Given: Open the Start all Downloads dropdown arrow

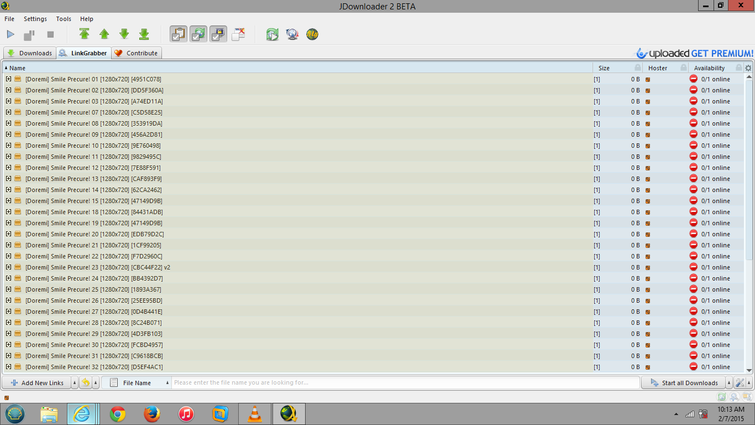Looking at the screenshot, I should [729, 382].
